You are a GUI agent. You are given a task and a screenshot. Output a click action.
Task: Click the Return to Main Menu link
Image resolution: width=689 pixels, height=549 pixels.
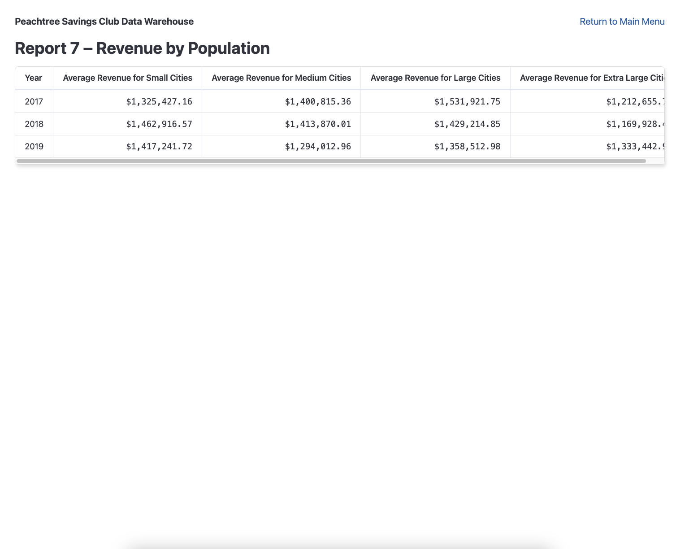[x=622, y=22]
